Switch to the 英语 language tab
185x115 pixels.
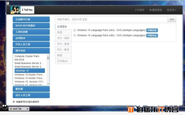pos(63,32)
